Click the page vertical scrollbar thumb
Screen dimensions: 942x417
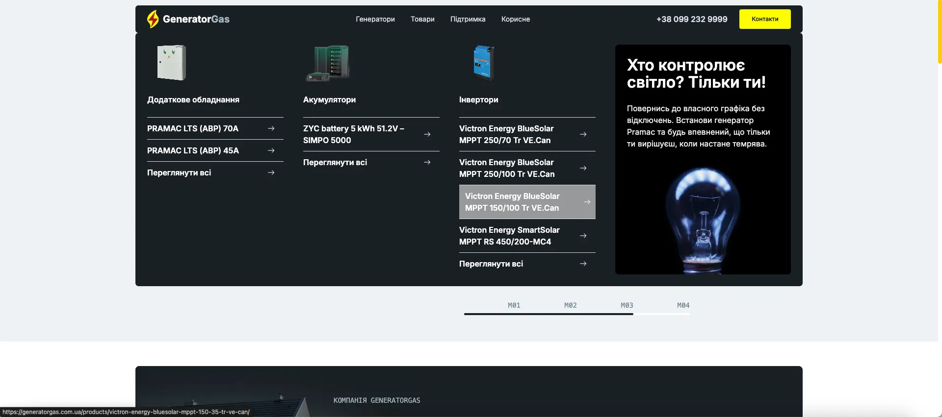(940, 32)
